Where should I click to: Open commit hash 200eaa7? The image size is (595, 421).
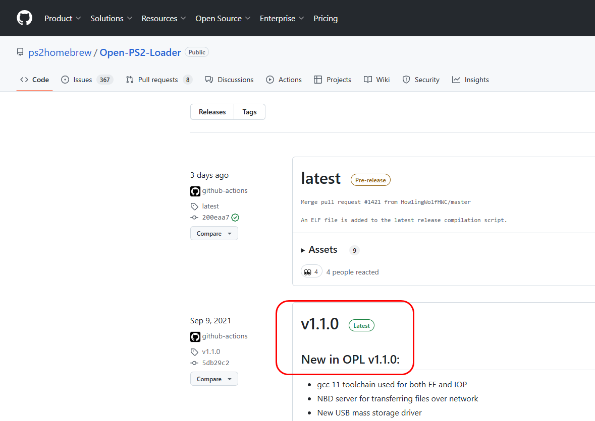coord(215,218)
